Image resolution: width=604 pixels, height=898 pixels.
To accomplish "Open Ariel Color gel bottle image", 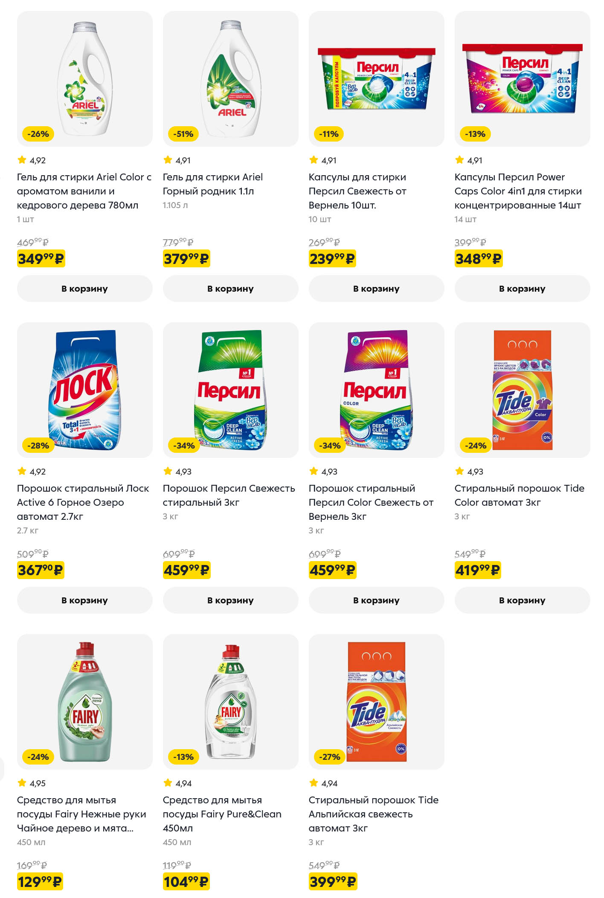I will tap(84, 79).
